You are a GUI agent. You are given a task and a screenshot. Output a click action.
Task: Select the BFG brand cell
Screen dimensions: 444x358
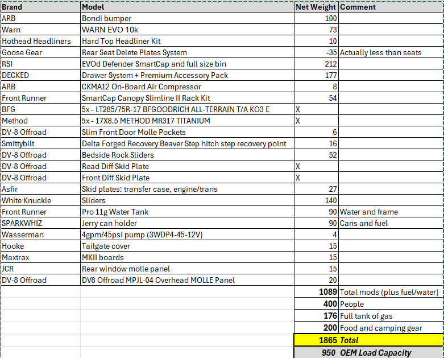click(40, 109)
